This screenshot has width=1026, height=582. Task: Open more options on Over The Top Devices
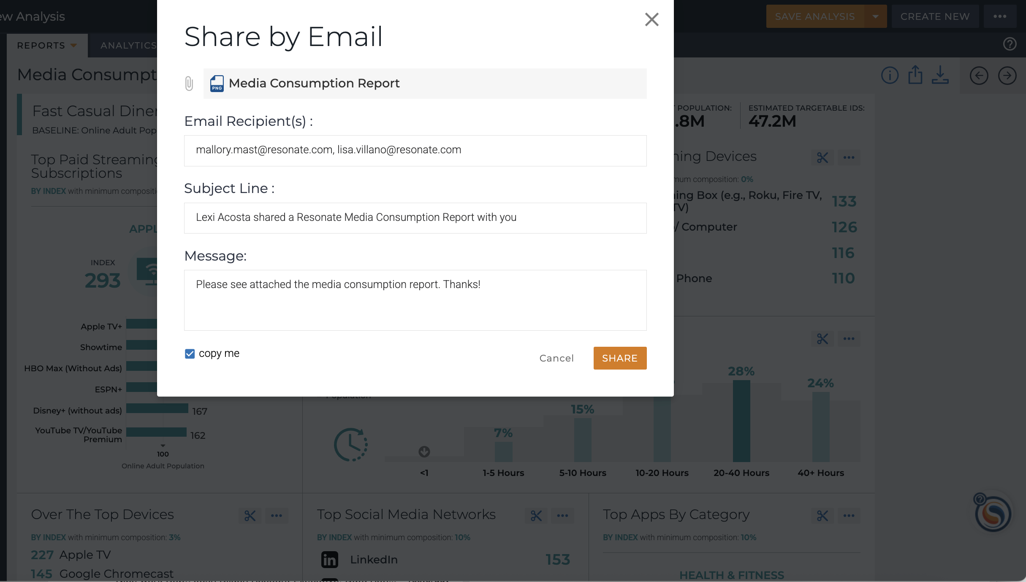point(277,516)
